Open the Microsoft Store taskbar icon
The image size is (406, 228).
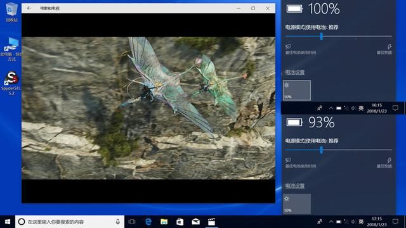tap(180, 222)
